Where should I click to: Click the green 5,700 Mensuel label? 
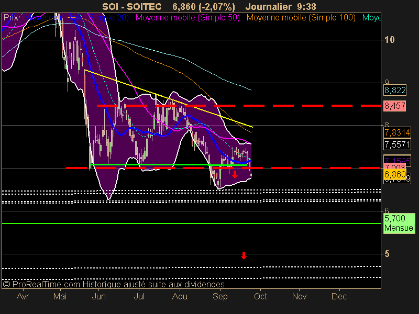400,223
